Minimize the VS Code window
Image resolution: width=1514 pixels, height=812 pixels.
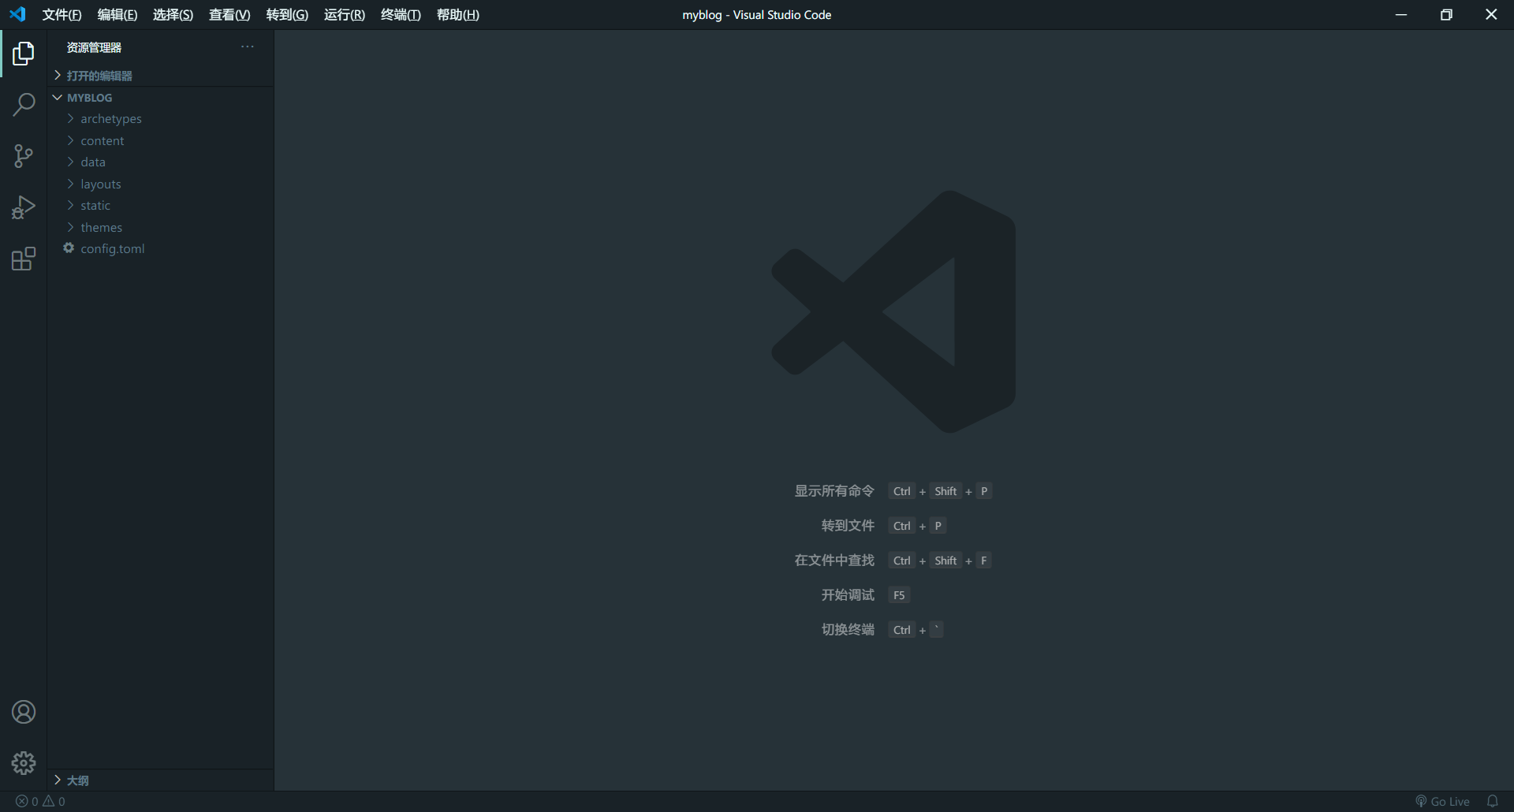coord(1401,15)
